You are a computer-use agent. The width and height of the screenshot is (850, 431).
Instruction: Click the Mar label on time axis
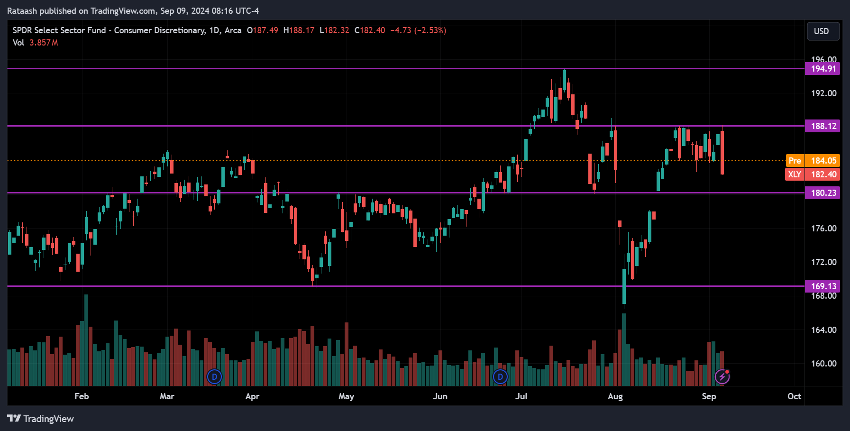167,396
